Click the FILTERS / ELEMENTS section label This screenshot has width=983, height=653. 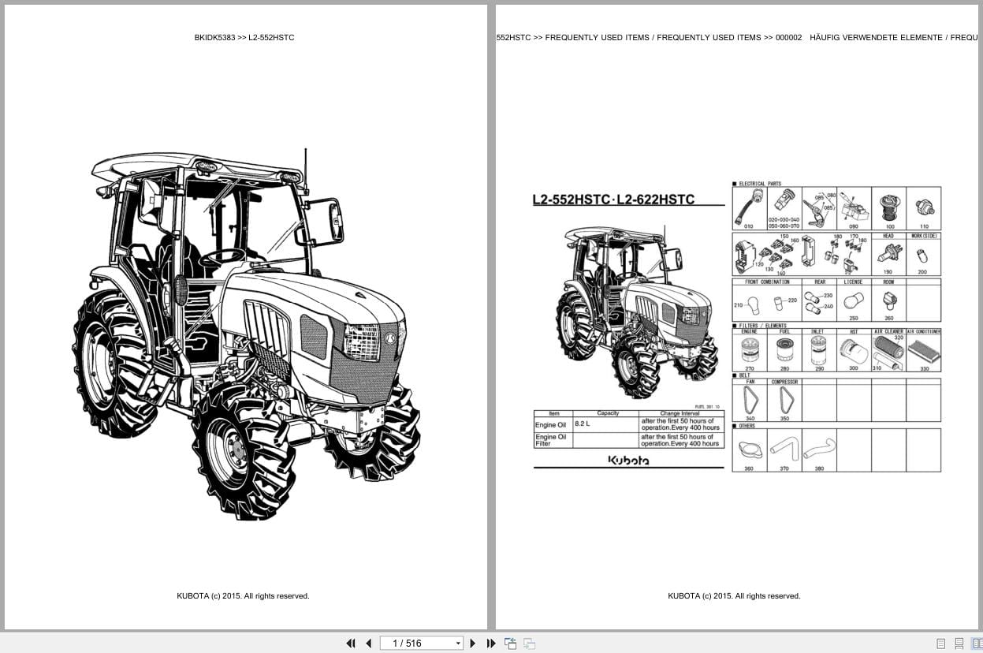pyautogui.click(x=759, y=326)
